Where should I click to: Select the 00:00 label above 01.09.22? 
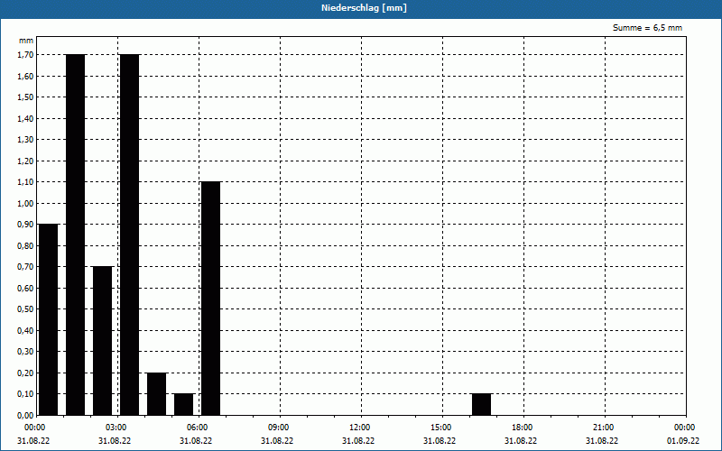684,428
